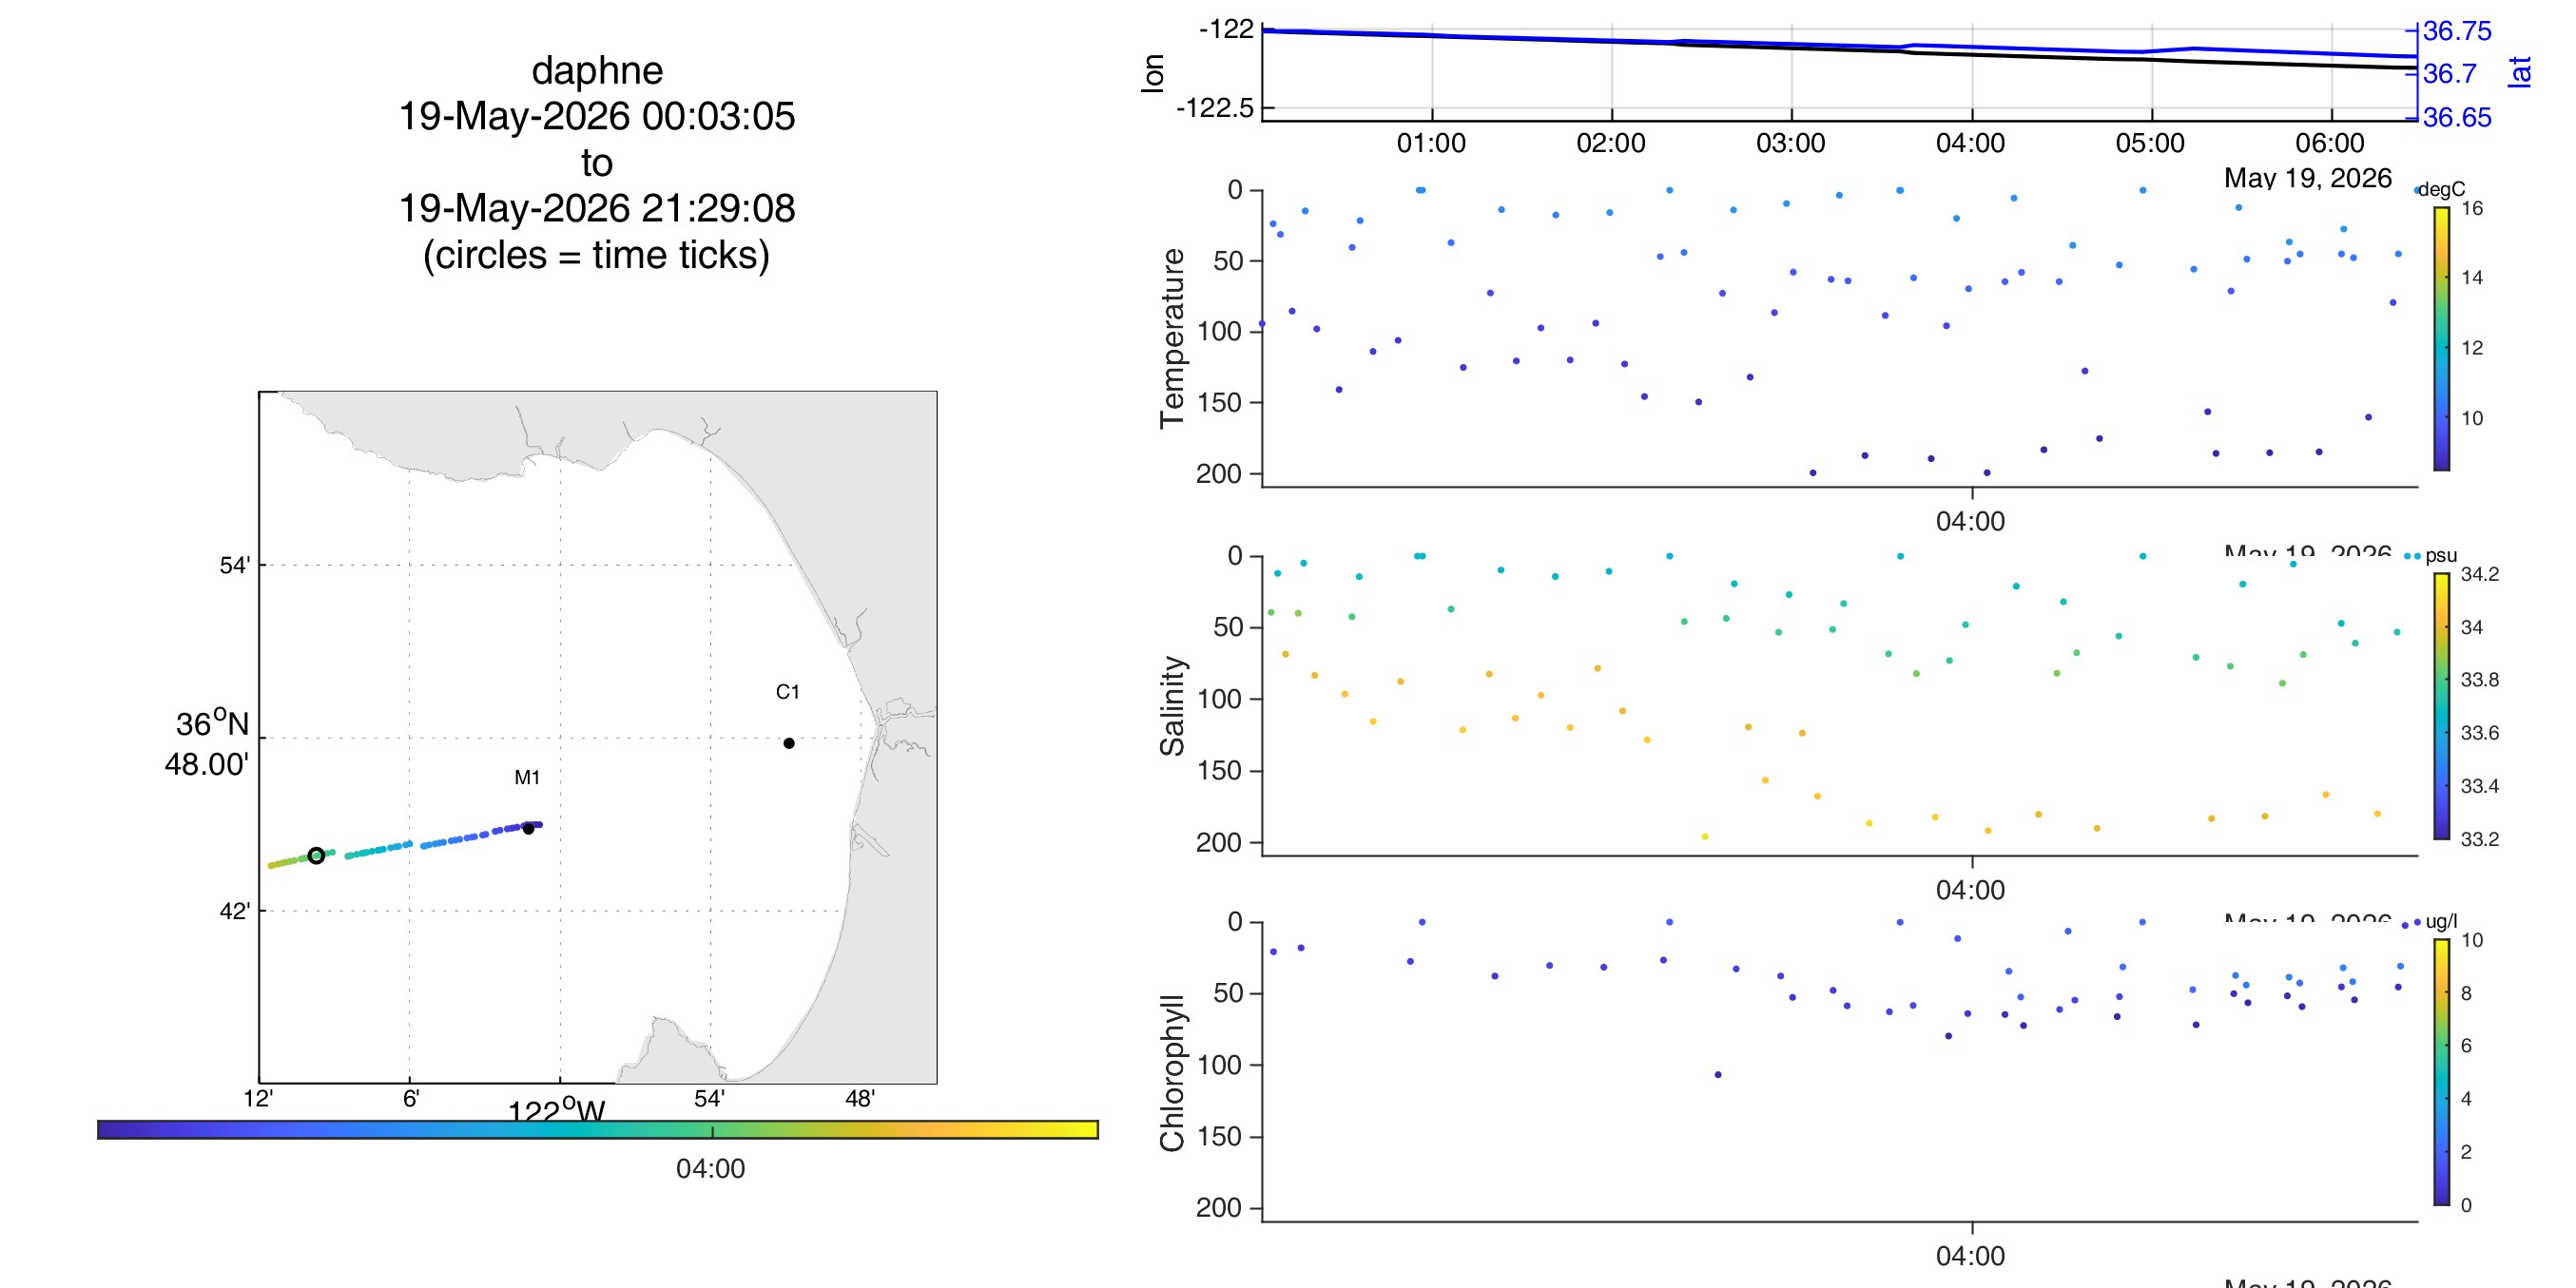This screenshot has height=1288, width=2576.
Task: Click the Chlorophyll axis label
Action: pyautogui.click(x=1171, y=1073)
